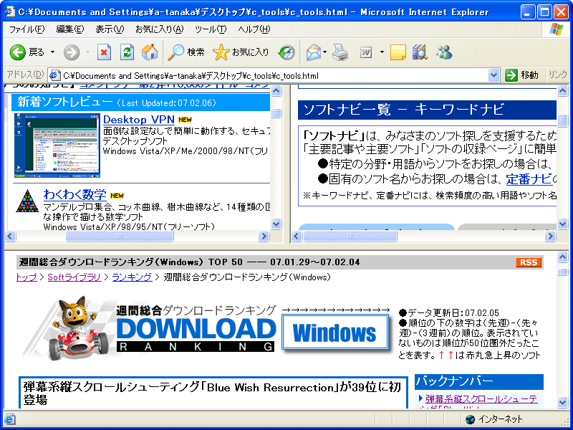
Task: Click the Windows flag logo
Action: 557,29
